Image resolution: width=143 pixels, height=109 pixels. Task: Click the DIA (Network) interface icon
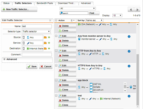[79, 24]
